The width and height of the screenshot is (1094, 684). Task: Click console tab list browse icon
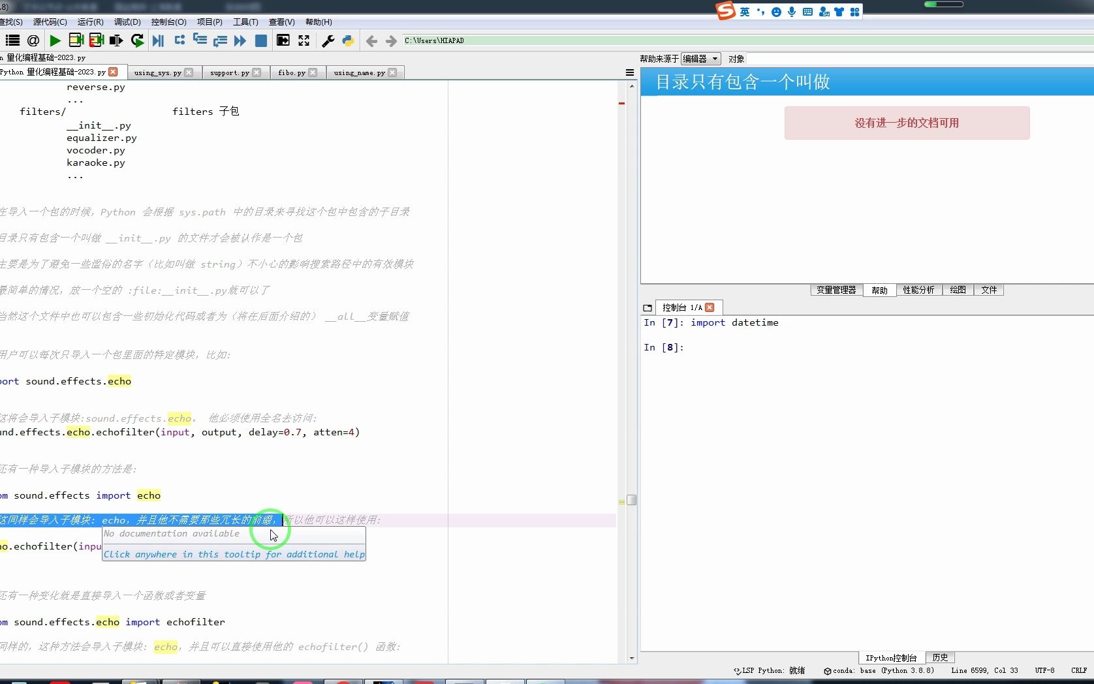648,307
